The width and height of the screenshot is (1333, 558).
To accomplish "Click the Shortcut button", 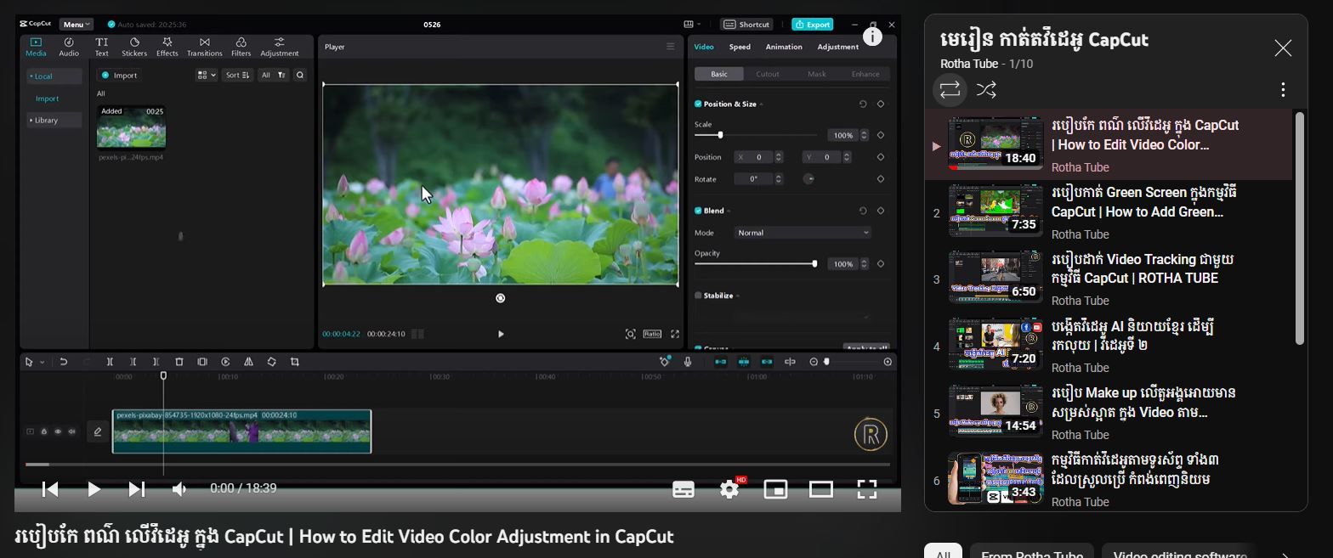I will pyautogui.click(x=746, y=25).
